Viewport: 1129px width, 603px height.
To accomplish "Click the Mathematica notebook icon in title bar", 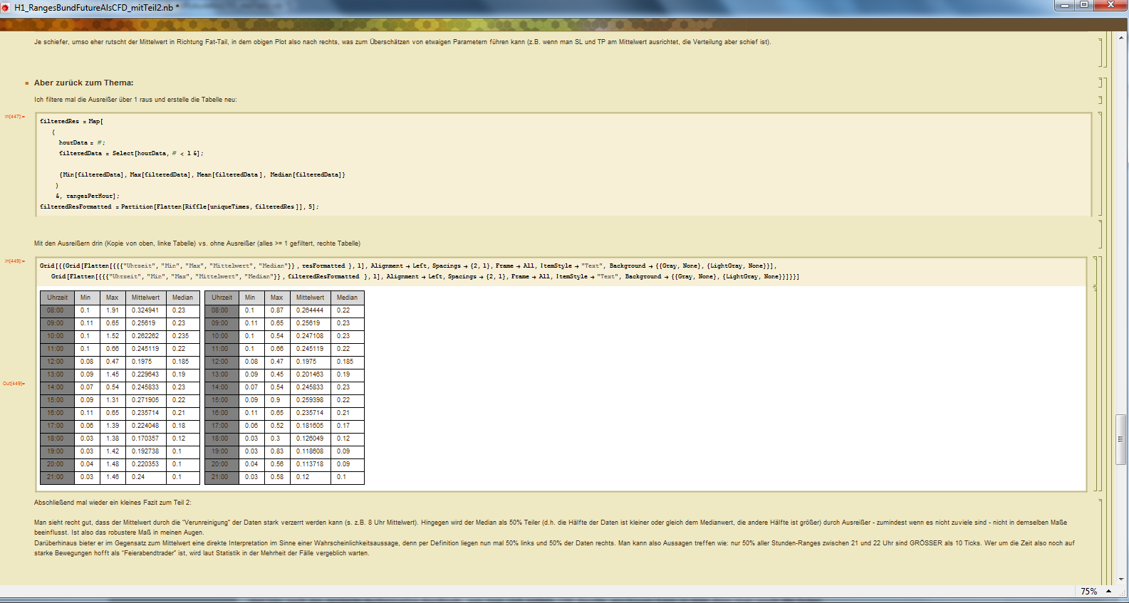I will [6, 6].
